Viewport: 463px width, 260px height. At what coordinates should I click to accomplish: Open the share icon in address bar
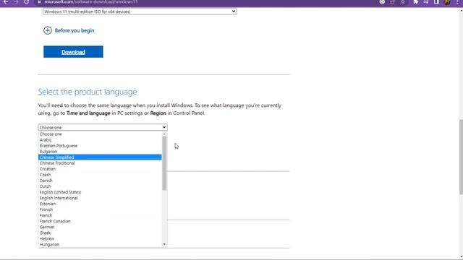(392, 1)
